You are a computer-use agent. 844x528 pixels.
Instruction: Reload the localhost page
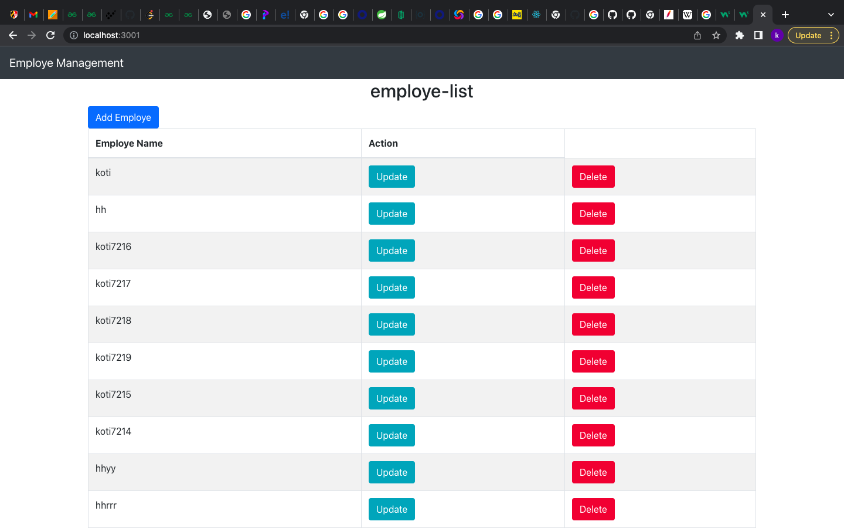click(x=50, y=35)
